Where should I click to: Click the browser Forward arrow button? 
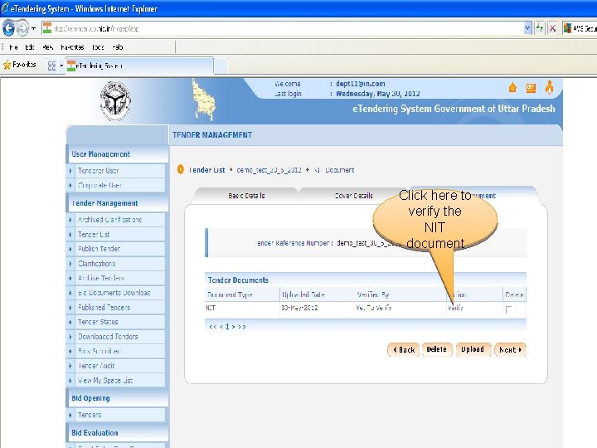tap(22, 28)
